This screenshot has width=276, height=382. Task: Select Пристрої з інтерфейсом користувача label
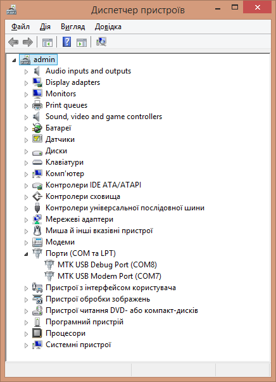(x=111, y=288)
